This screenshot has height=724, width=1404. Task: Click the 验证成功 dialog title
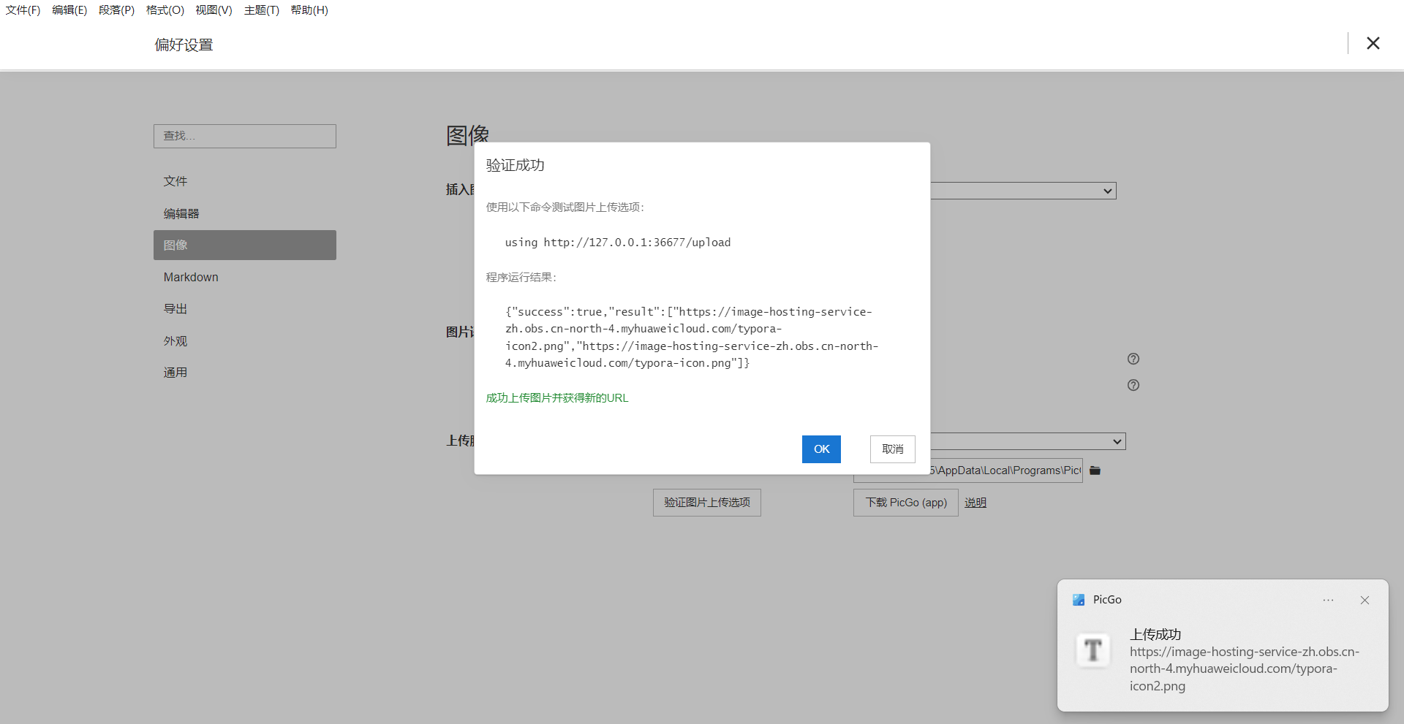516,165
